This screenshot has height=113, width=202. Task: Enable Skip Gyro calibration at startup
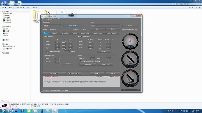pos(81,61)
